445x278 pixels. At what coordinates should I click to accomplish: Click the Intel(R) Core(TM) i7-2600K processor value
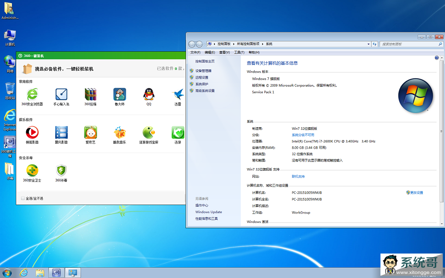pyautogui.click(x=333, y=141)
